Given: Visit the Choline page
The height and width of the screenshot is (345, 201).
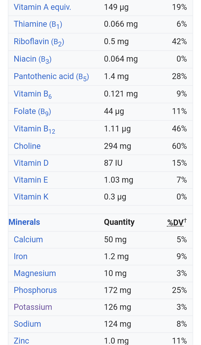Looking at the screenshot, I should 27,146.
